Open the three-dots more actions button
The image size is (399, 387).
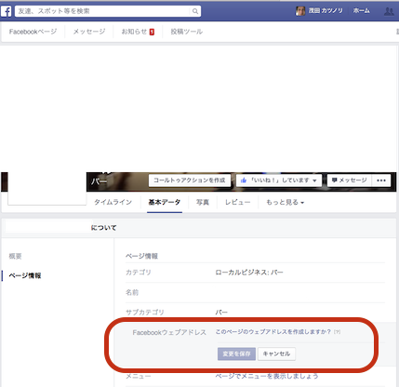pyautogui.click(x=381, y=180)
